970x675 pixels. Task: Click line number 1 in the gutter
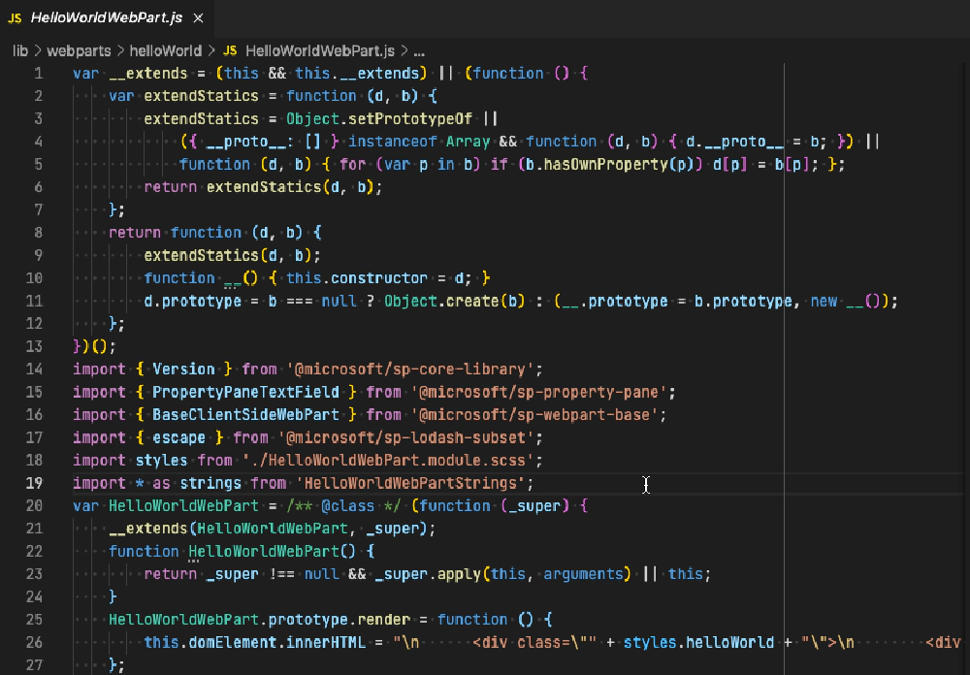coord(39,74)
